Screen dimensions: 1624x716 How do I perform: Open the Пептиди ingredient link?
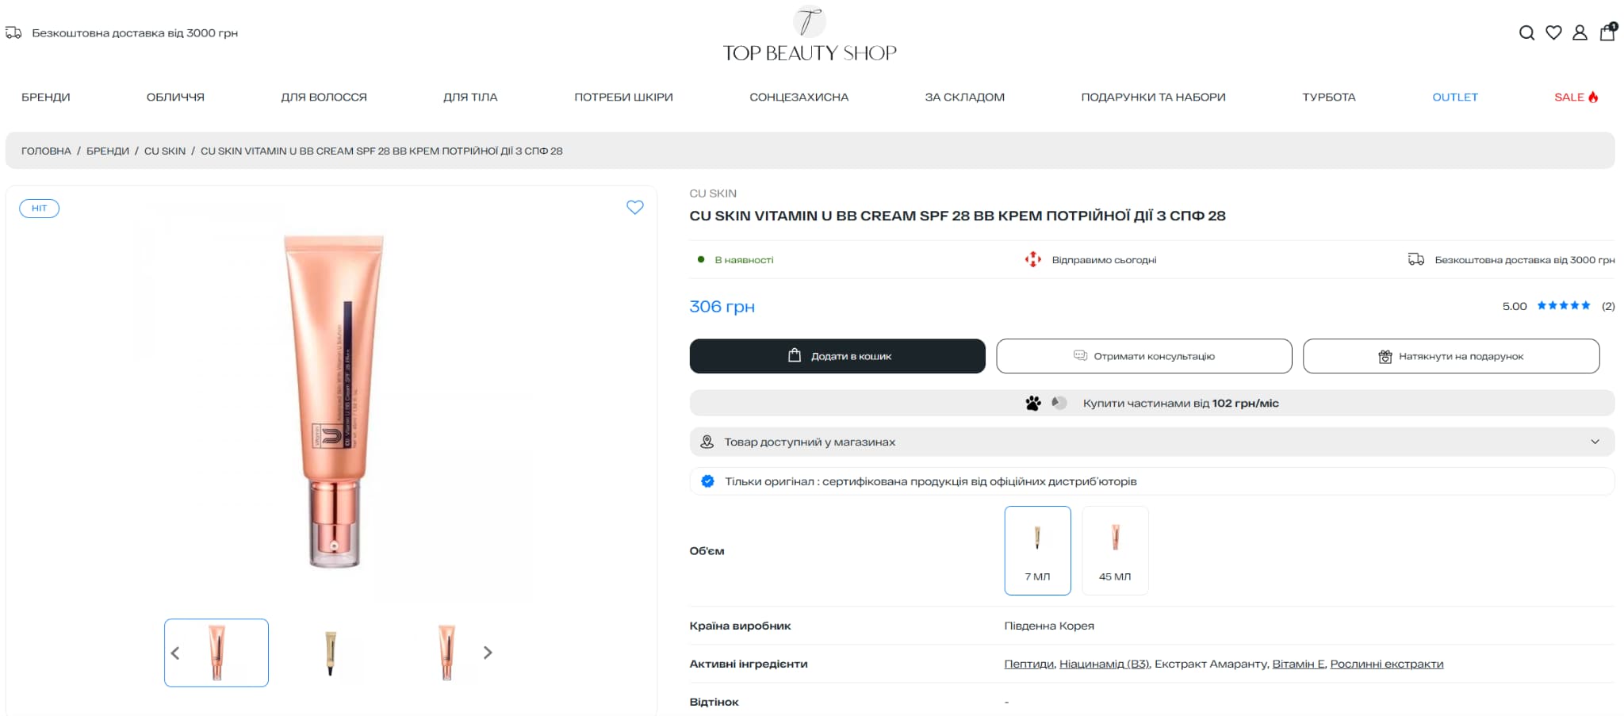click(1028, 664)
